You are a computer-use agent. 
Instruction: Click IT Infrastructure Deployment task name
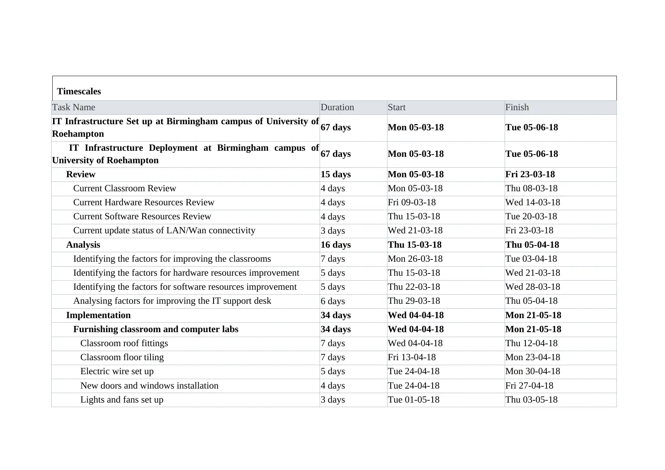tap(185, 154)
